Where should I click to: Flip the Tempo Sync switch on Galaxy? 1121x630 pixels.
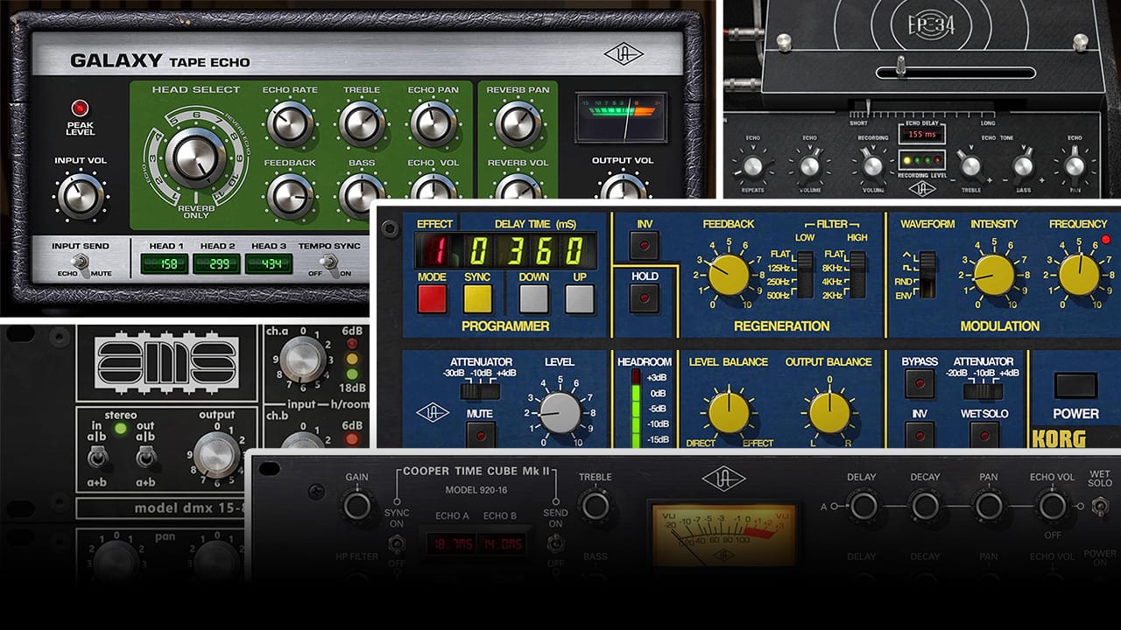[329, 262]
